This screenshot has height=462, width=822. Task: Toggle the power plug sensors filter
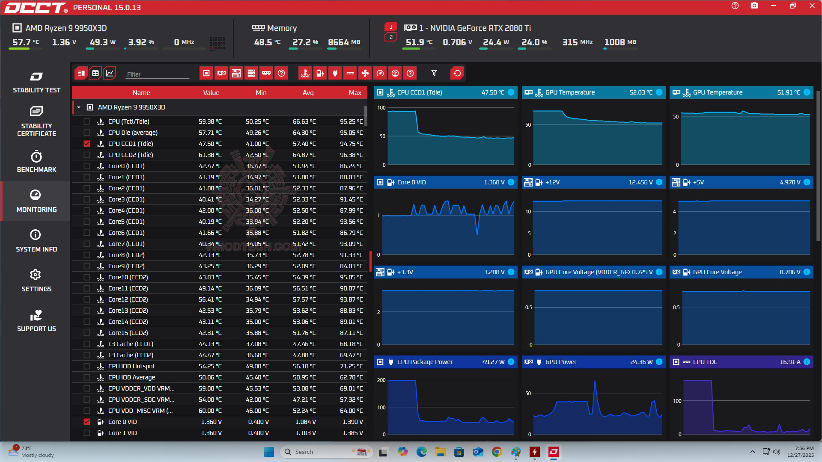[x=335, y=73]
